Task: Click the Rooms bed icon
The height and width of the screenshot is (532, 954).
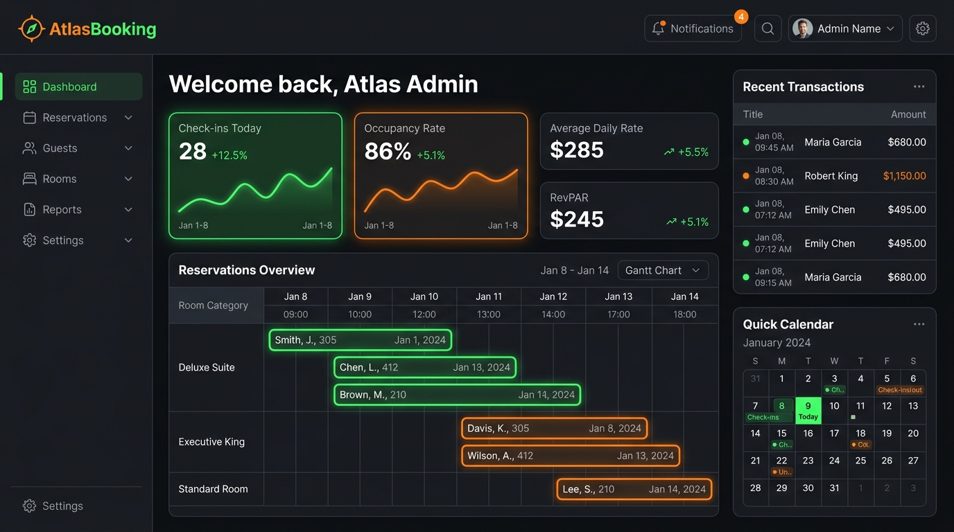Action: click(29, 179)
